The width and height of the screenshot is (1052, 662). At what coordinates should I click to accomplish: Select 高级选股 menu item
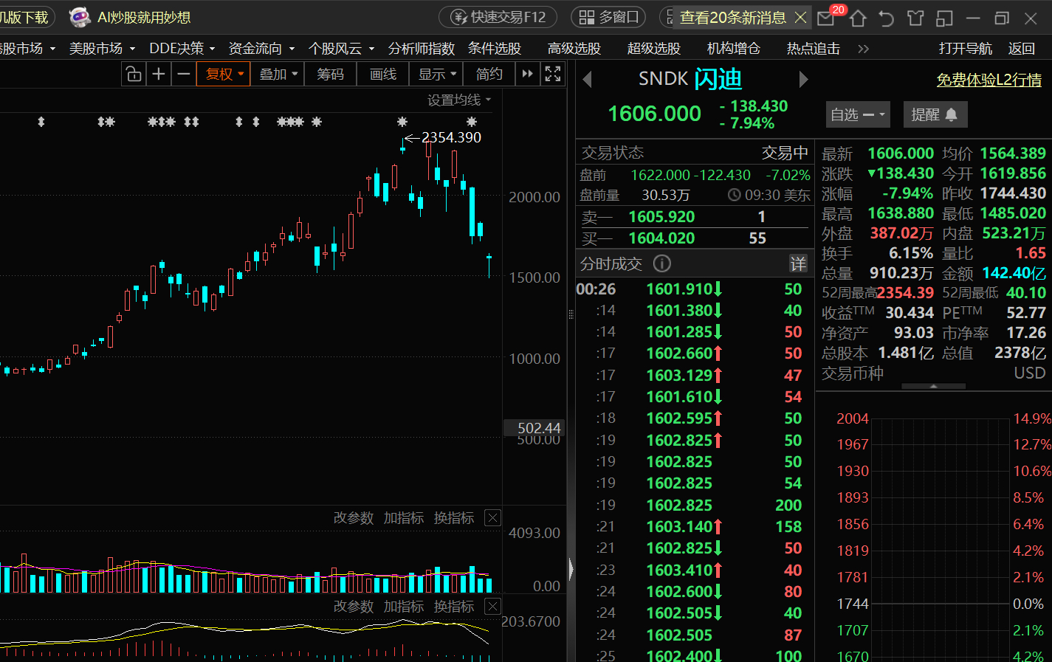tap(574, 49)
